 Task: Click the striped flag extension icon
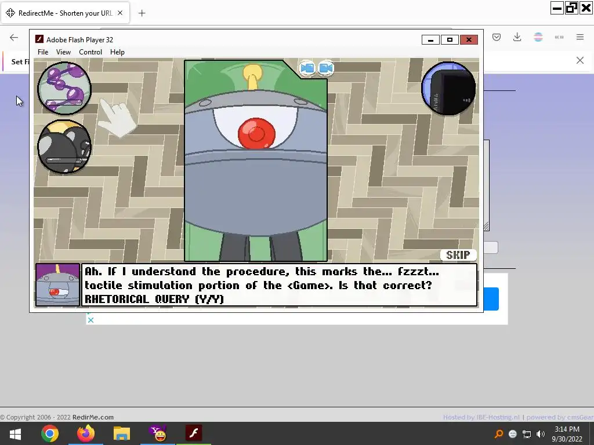pyautogui.click(x=538, y=37)
